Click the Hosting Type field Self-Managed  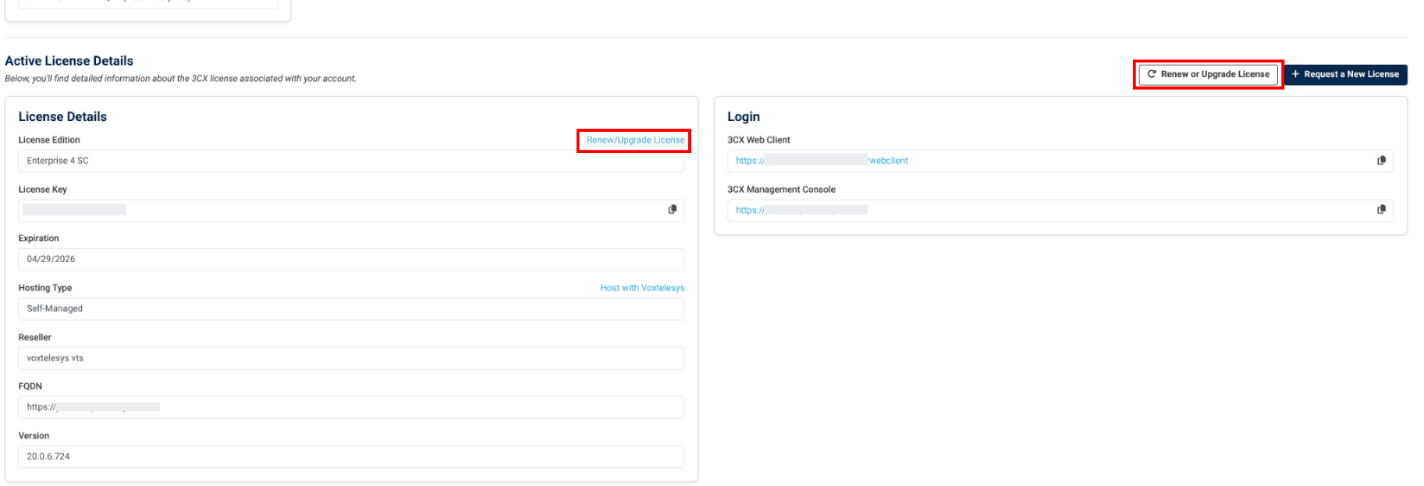click(351, 309)
